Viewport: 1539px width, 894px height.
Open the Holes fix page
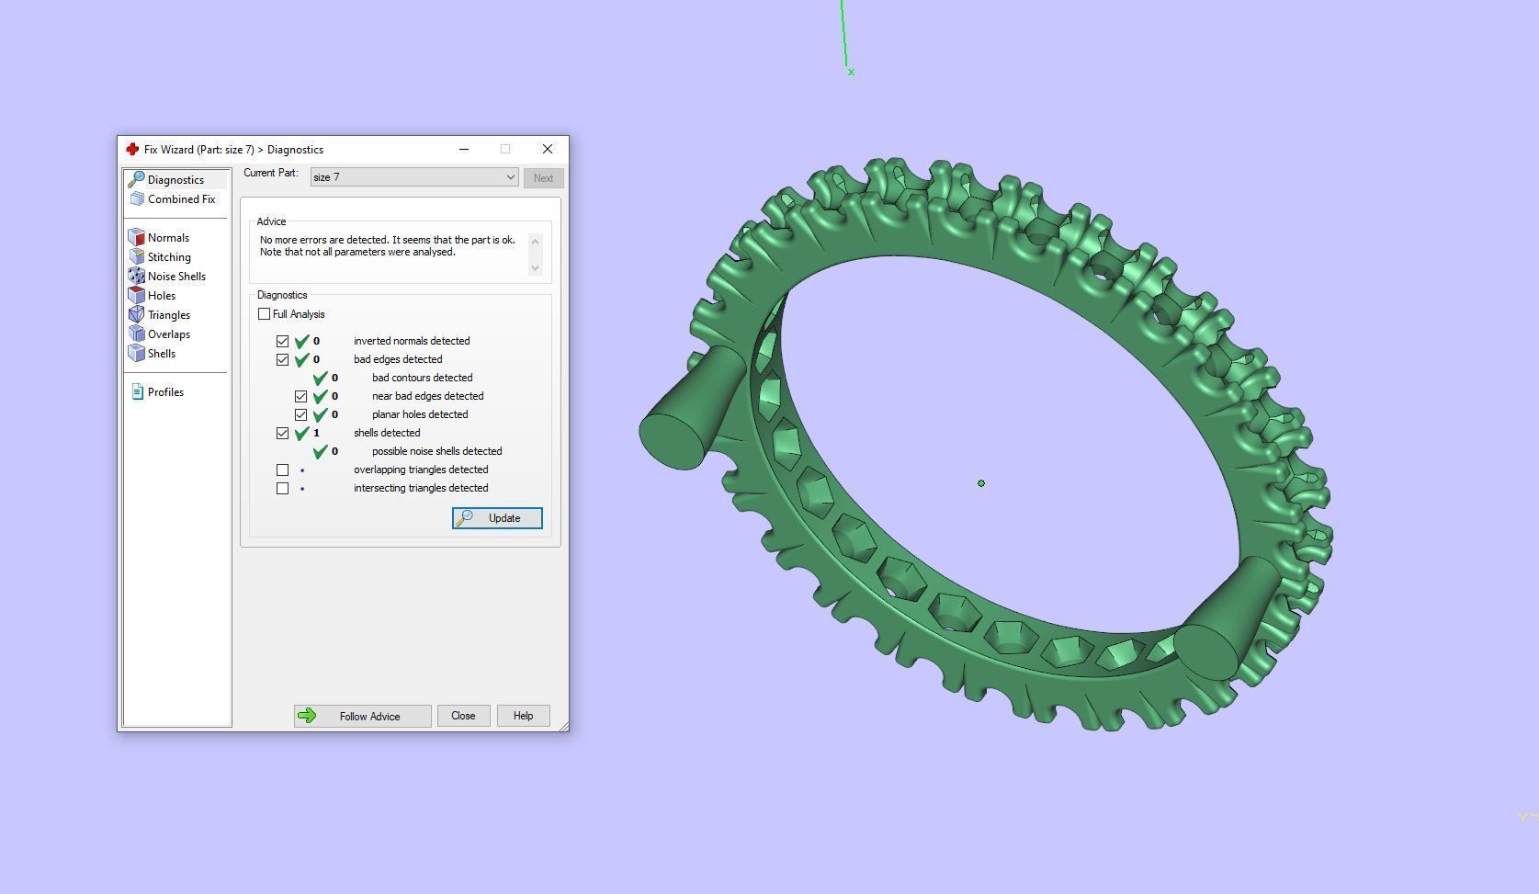coord(162,295)
